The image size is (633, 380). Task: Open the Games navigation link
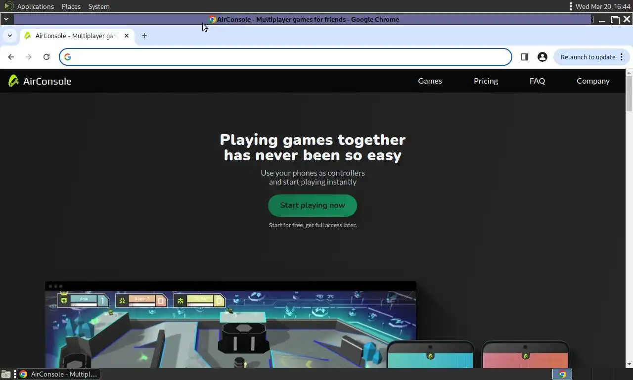tap(430, 81)
